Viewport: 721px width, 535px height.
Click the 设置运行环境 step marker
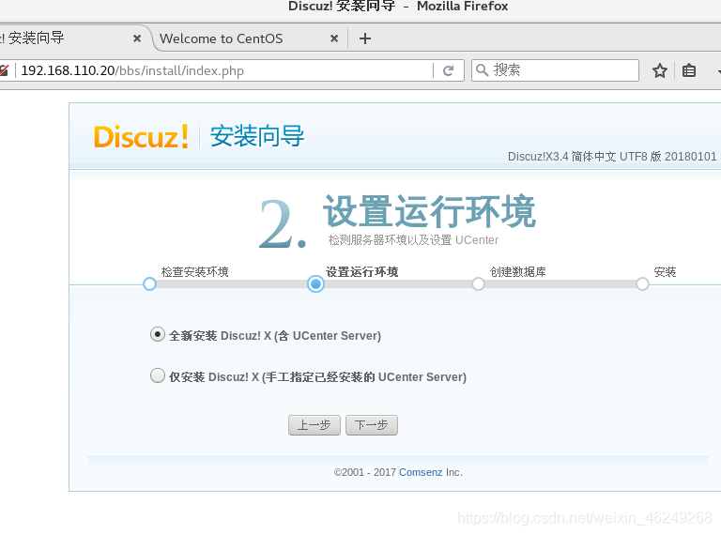click(x=315, y=284)
